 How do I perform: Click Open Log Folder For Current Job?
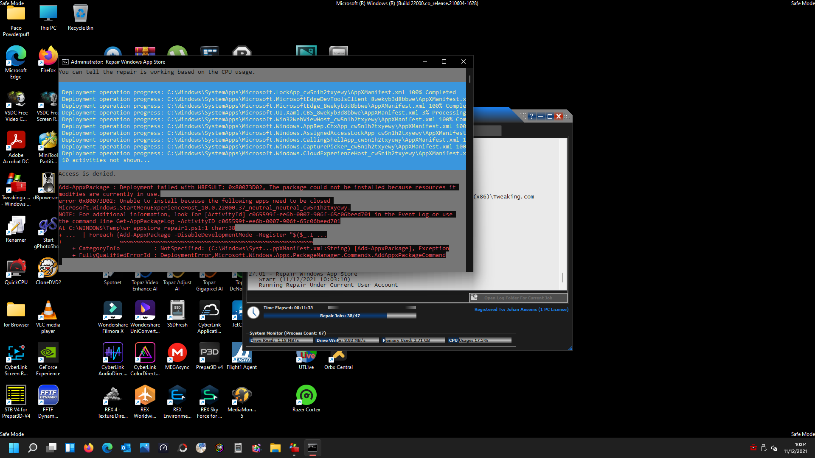click(518, 298)
